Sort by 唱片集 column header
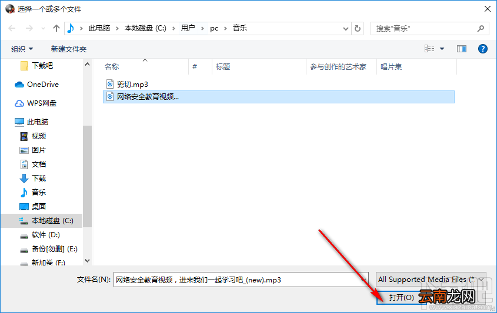 point(391,67)
